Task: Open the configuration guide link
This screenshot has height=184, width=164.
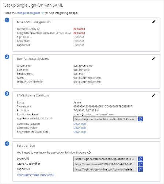Action: pos(28,13)
